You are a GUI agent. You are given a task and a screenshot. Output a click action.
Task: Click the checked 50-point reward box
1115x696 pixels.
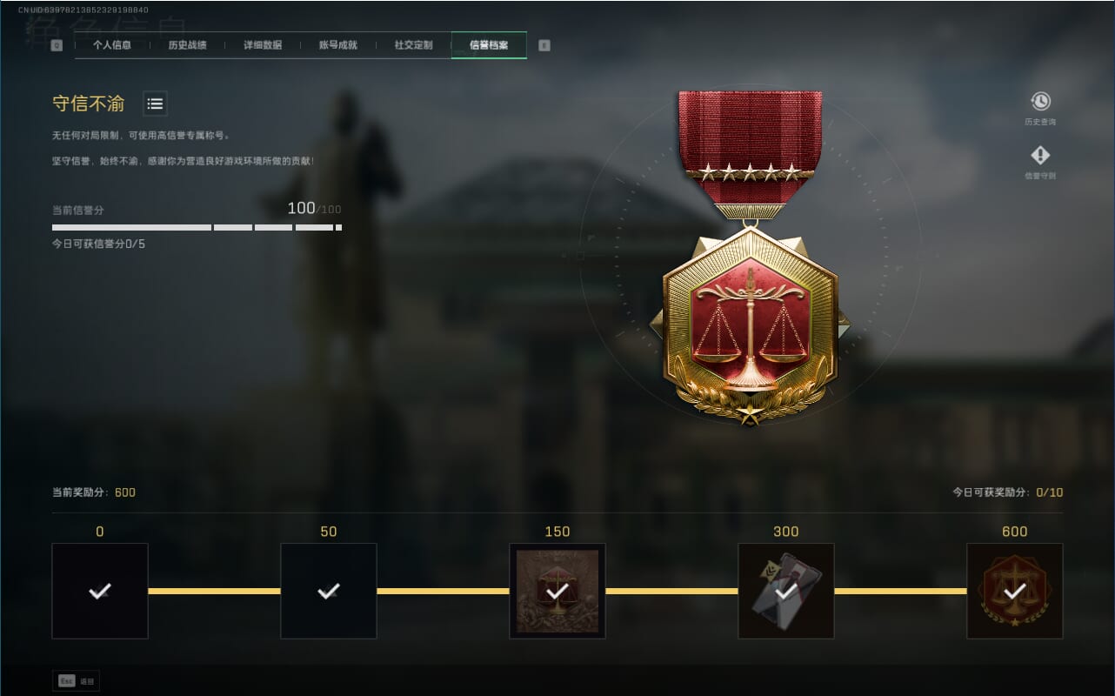point(329,591)
